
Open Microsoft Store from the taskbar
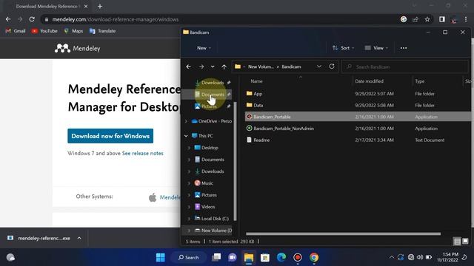[265, 258]
